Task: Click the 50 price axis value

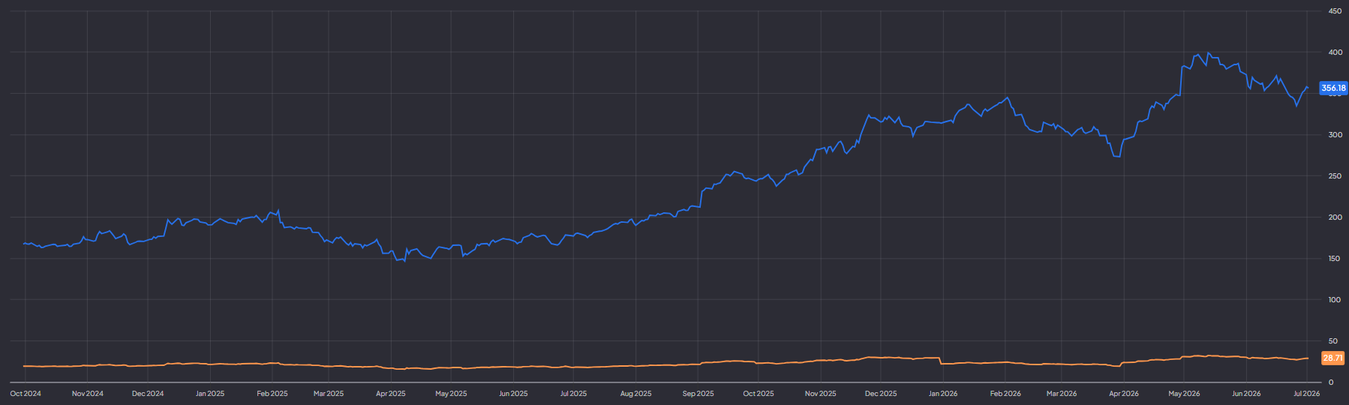Action: pyautogui.click(x=1333, y=341)
